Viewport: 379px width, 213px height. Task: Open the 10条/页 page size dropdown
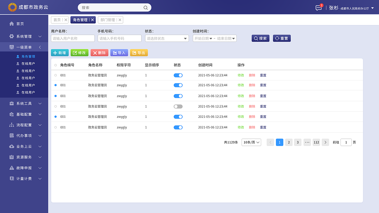click(x=251, y=142)
